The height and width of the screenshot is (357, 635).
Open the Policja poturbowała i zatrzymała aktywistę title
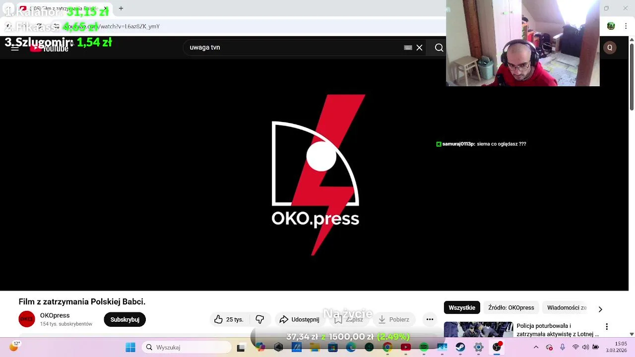(x=558, y=330)
